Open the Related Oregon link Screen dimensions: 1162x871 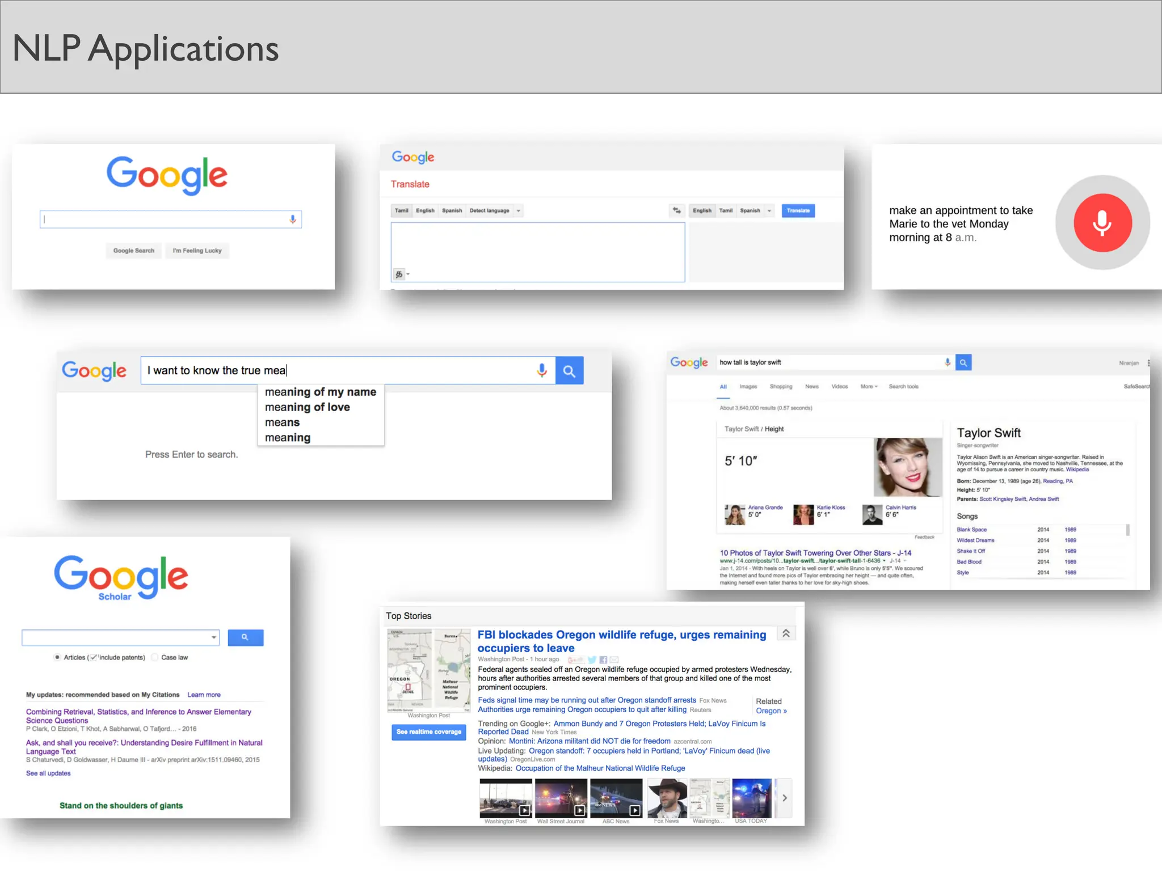click(771, 711)
